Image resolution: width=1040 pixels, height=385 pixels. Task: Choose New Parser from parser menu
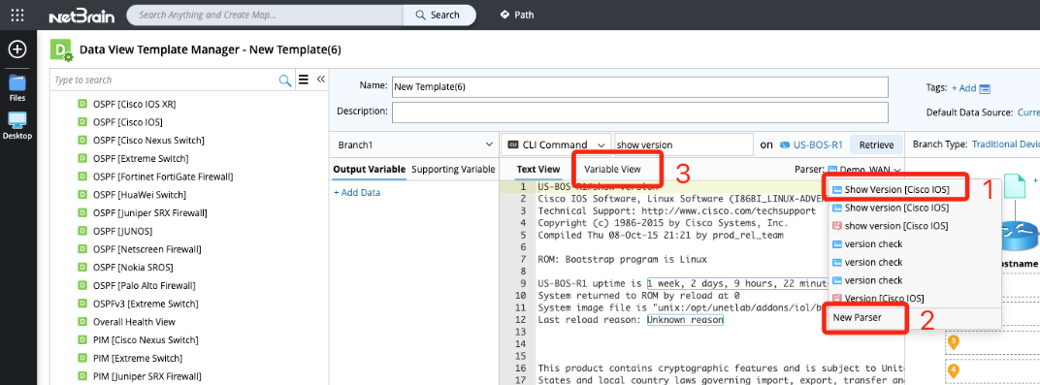tap(856, 317)
